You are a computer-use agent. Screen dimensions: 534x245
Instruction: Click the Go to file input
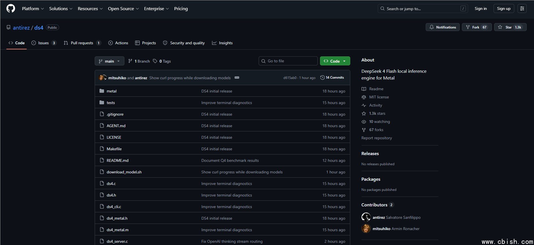(288, 61)
